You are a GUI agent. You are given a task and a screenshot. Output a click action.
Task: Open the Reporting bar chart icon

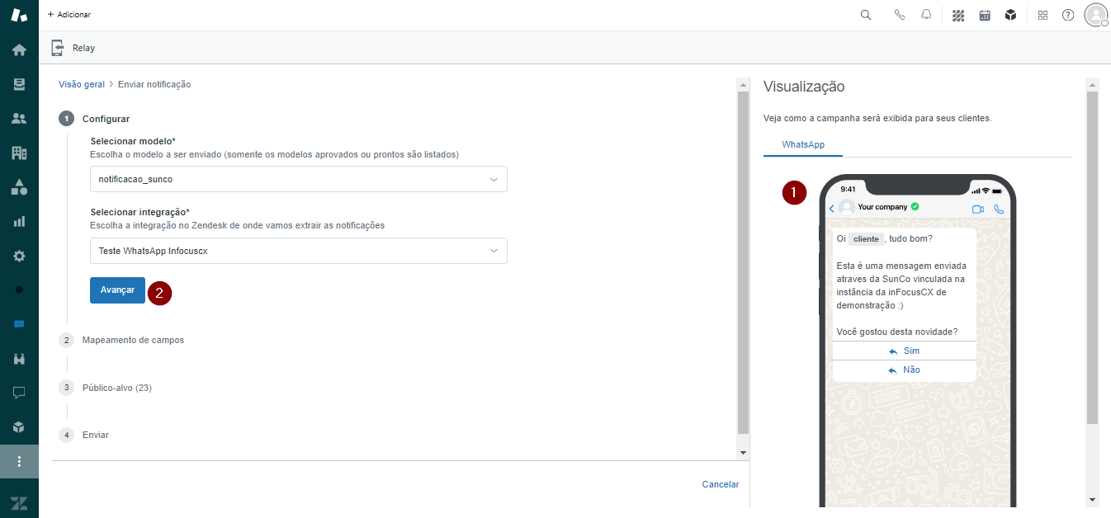click(19, 221)
